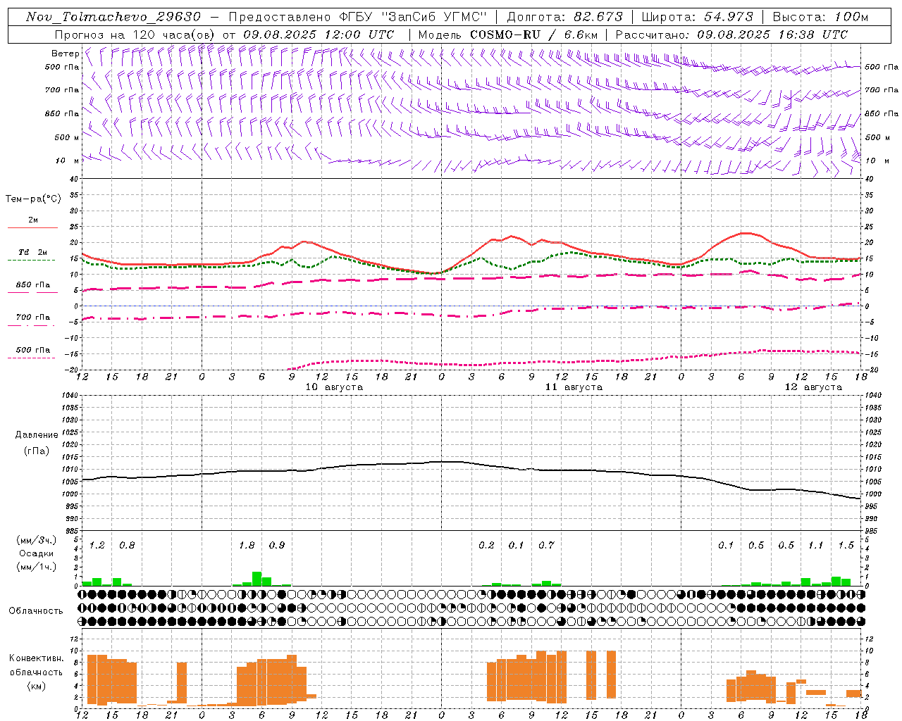Screen dimensions: 902x721
Task: Click the '2м' temperature legend entry
Action: [x=33, y=220]
